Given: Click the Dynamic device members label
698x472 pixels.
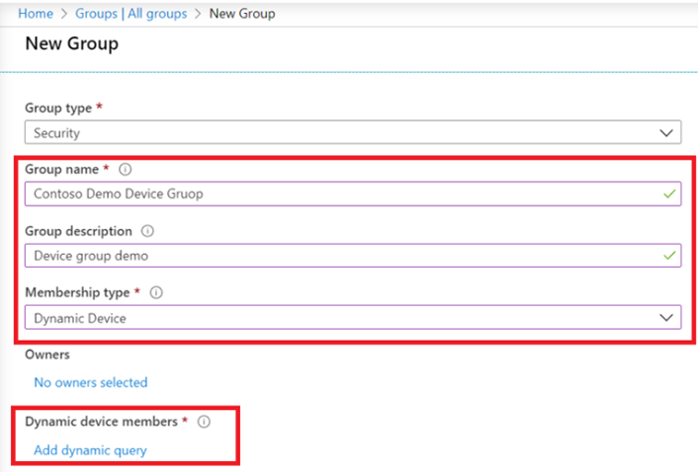Looking at the screenshot, I should pyautogui.click(x=101, y=422).
